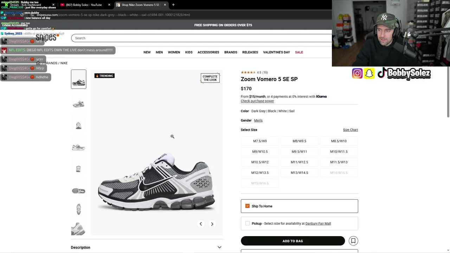
Task: Open a new browser tab with plus
Action: click(173, 5)
